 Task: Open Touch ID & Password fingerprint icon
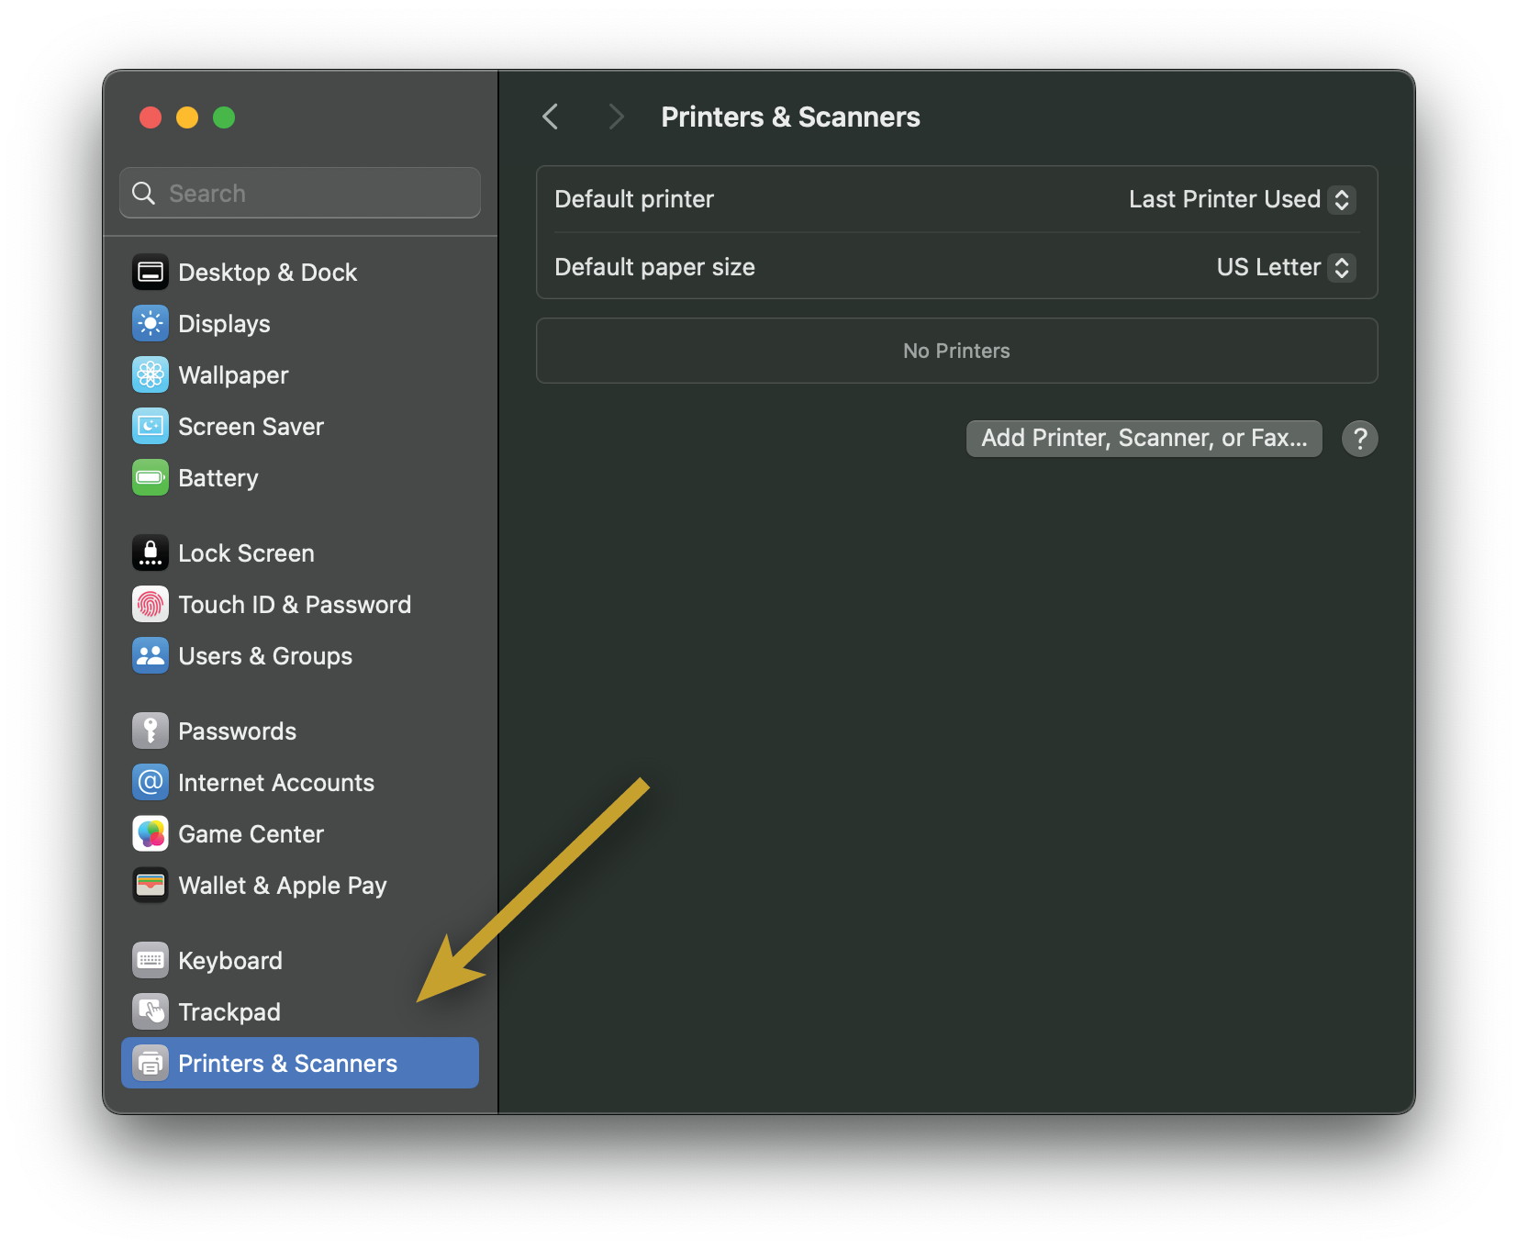pyautogui.click(x=150, y=605)
